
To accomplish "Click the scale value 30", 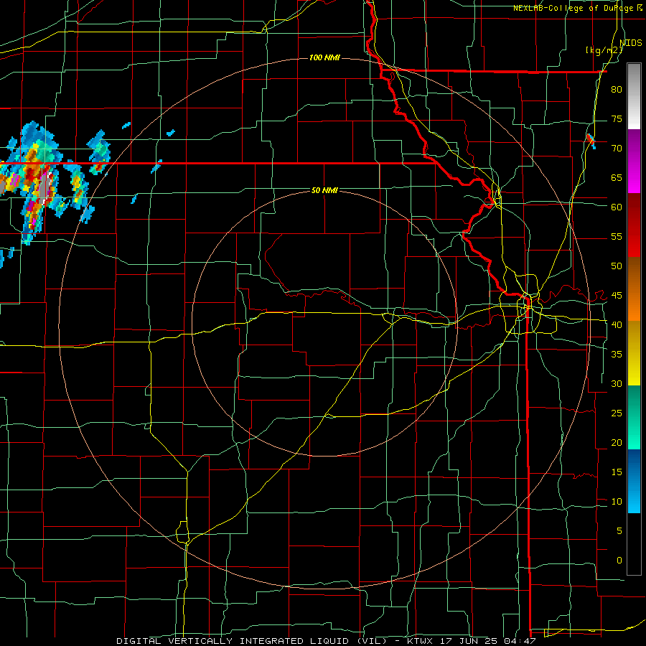I will [617, 383].
